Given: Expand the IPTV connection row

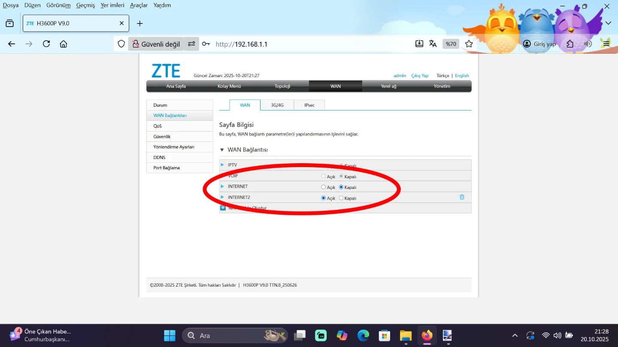Looking at the screenshot, I should [222, 165].
